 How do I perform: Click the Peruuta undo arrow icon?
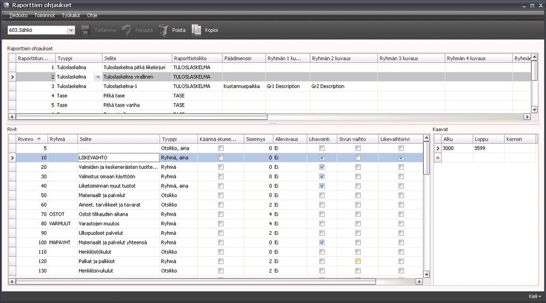click(126, 30)
